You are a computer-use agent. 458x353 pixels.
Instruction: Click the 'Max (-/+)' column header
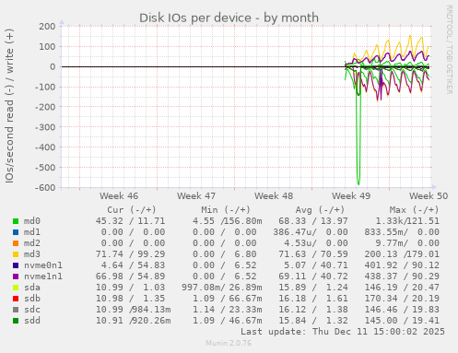click(x=415, y=210)
